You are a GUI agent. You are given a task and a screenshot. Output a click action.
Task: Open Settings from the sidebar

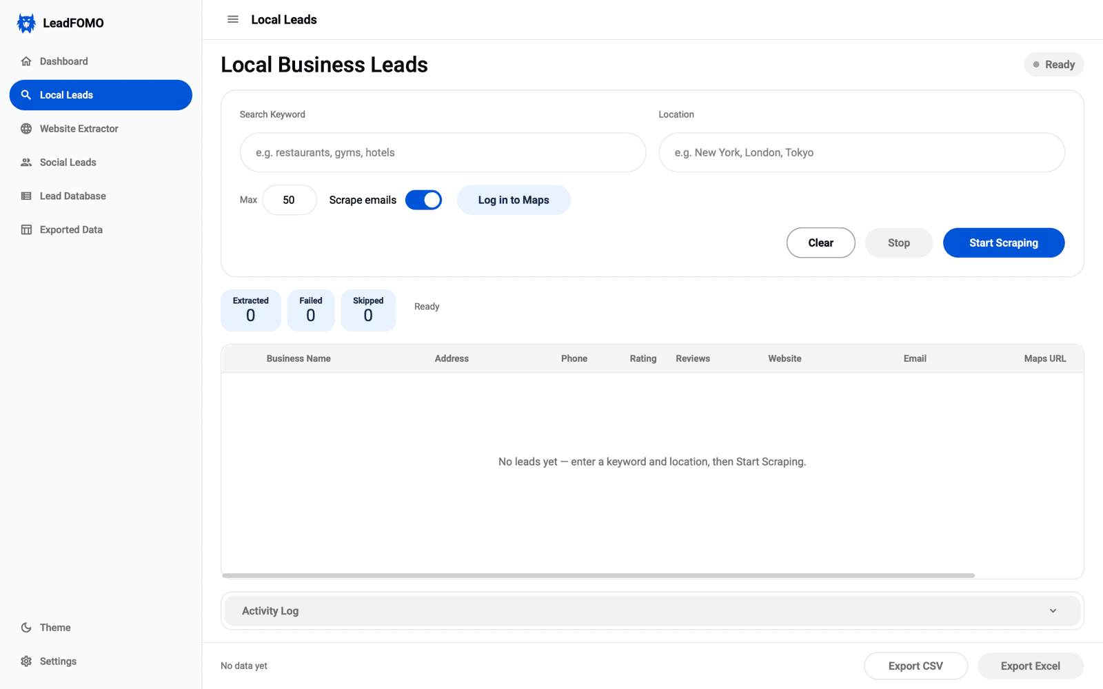point(101,661)
